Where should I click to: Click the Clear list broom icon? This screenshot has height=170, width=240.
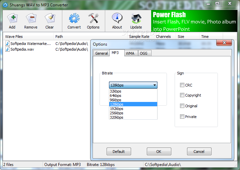click(50, 18)
